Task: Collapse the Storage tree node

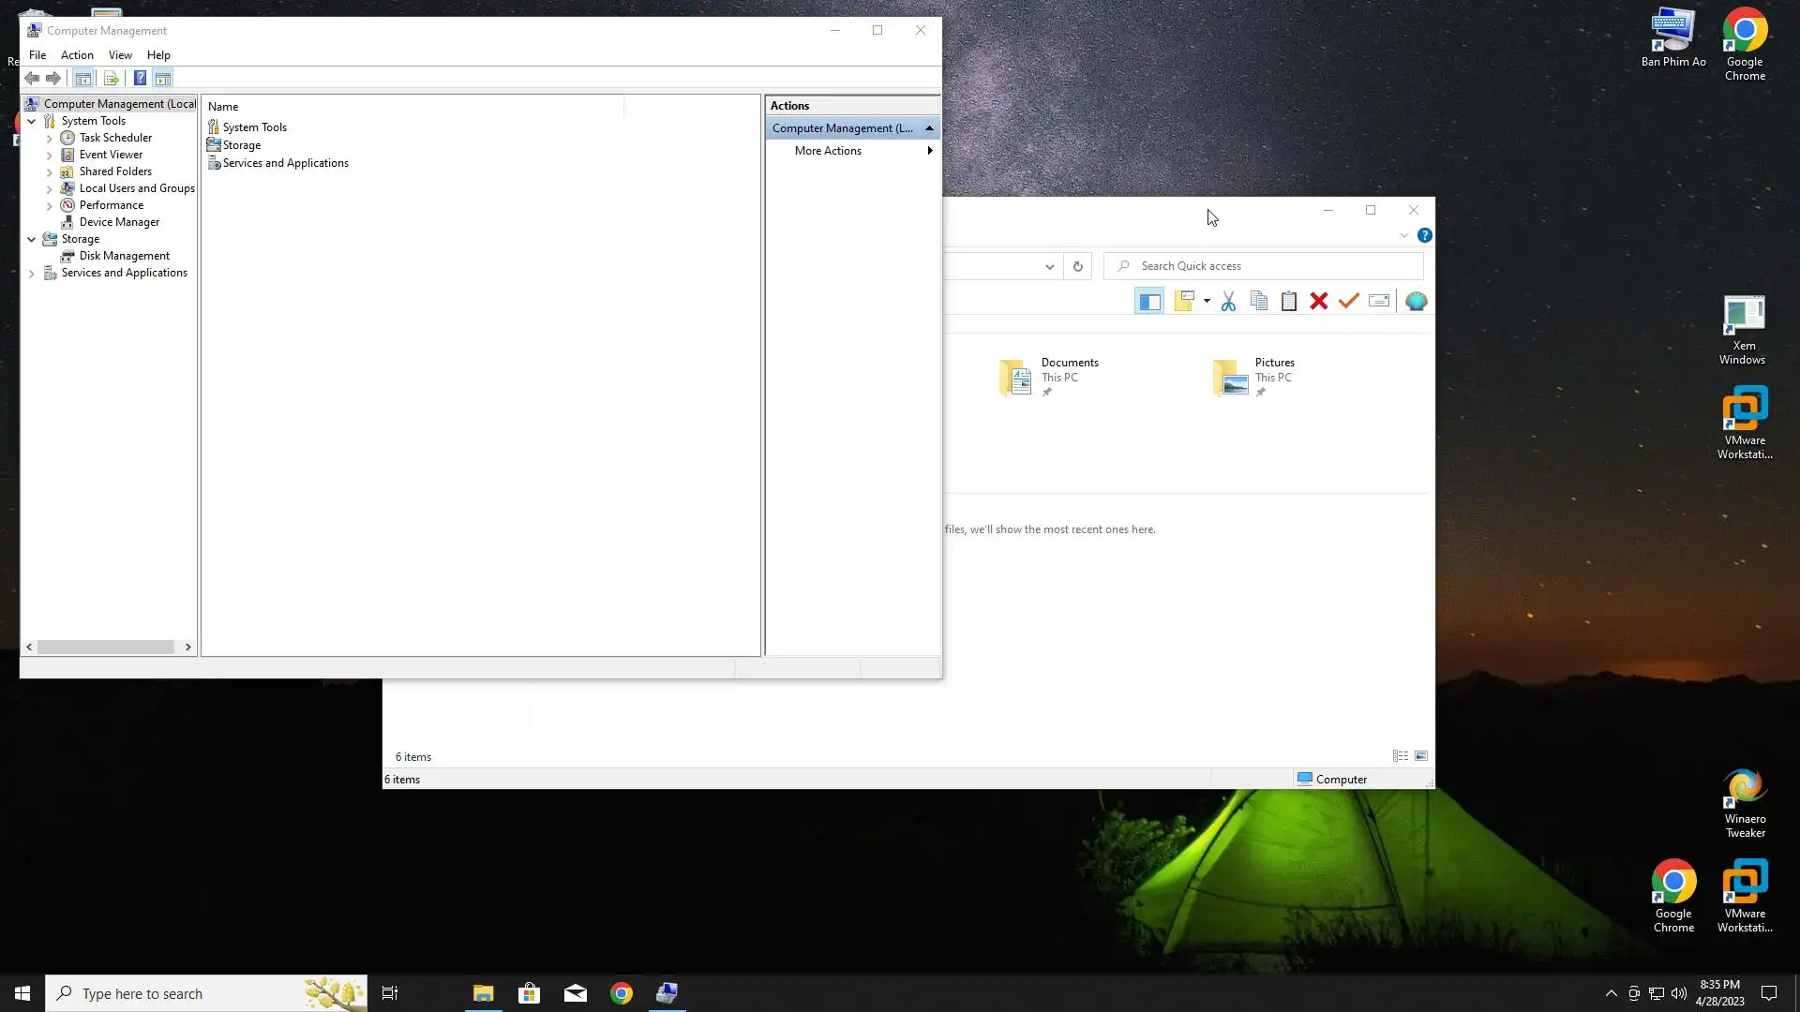Action: (x=32, y=240)
